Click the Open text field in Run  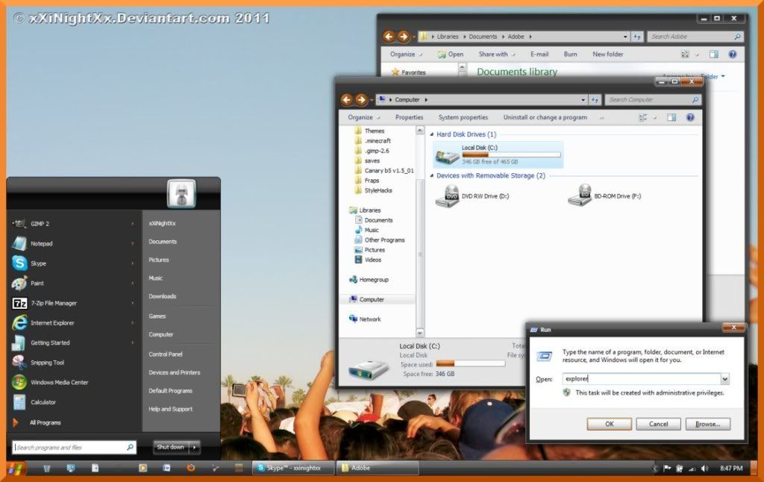642,379
